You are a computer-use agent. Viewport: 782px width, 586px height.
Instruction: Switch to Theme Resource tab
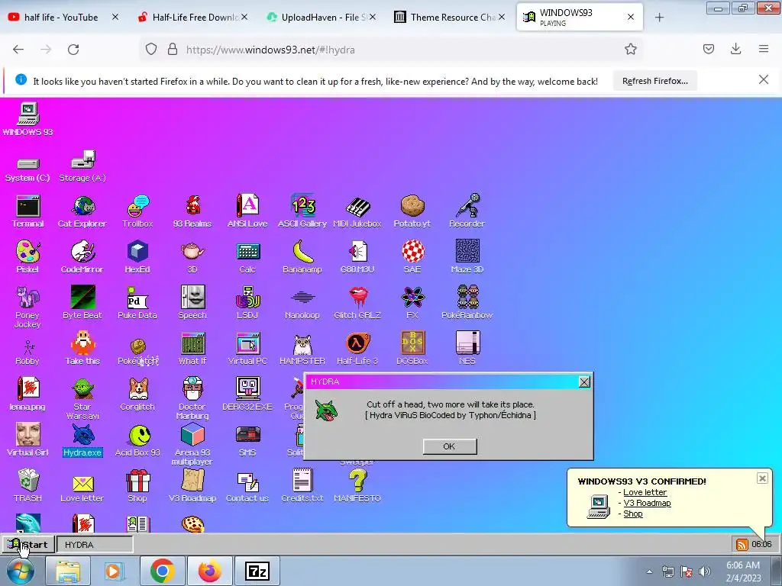[x=451, y=17]
